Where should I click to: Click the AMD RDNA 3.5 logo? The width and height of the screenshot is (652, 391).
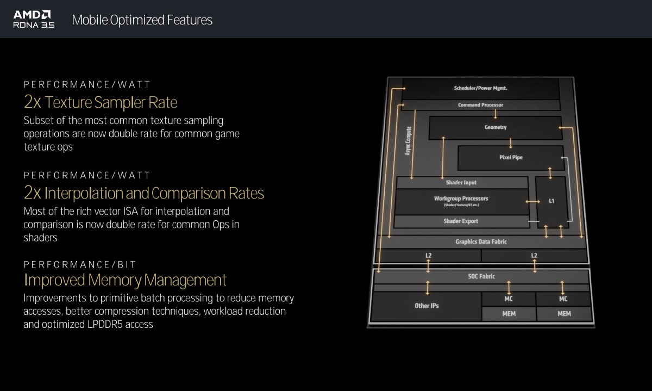click(x=33, y=19)
